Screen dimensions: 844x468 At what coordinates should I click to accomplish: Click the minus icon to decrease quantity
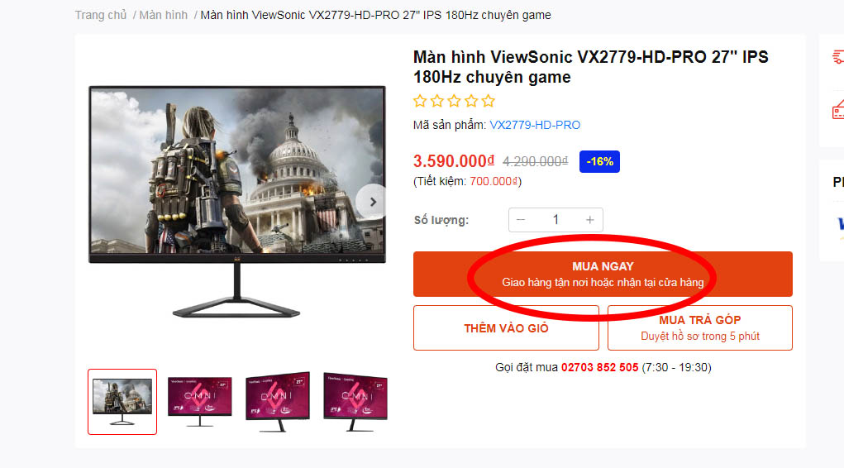click(521, 220)
